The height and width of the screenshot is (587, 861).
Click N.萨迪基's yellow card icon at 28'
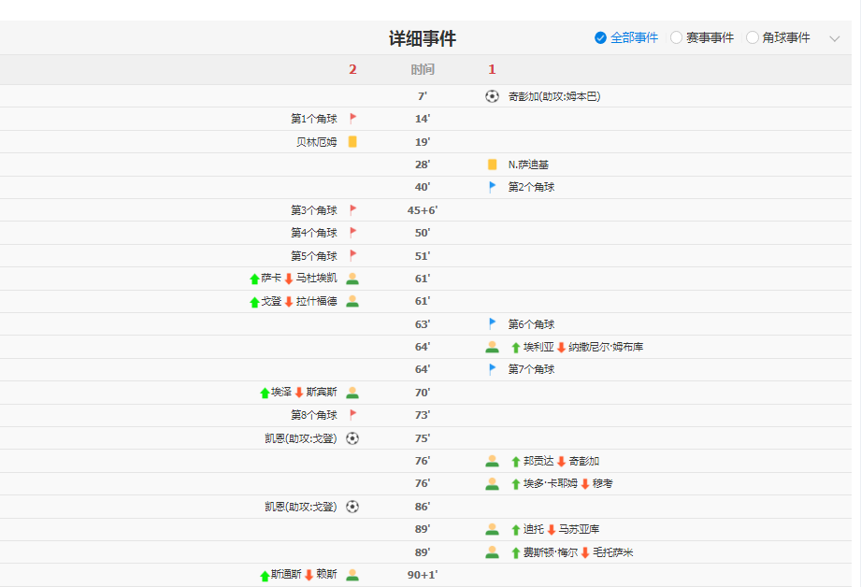492,165
